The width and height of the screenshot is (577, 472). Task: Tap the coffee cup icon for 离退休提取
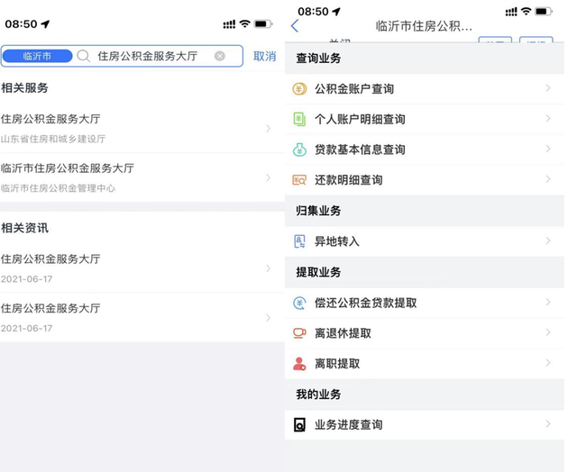pyautogui.click(x=299, y=333)
